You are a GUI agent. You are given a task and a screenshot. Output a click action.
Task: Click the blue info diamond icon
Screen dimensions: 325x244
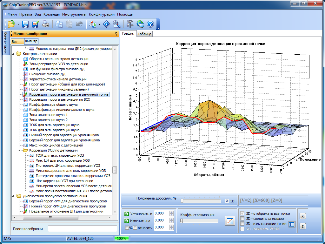[107, 24]
